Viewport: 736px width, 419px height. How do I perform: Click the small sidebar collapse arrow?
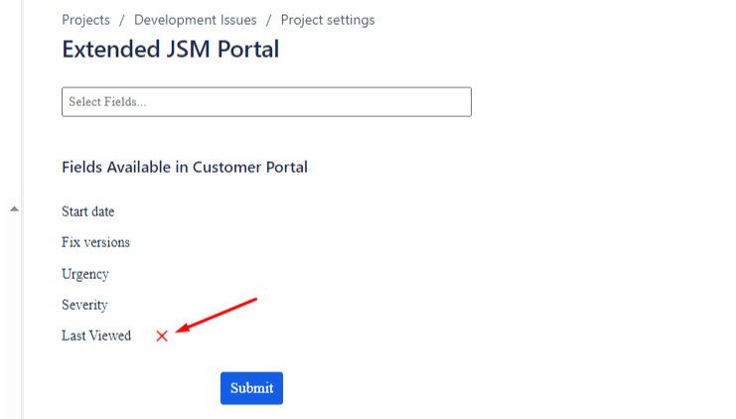(14, 209)
